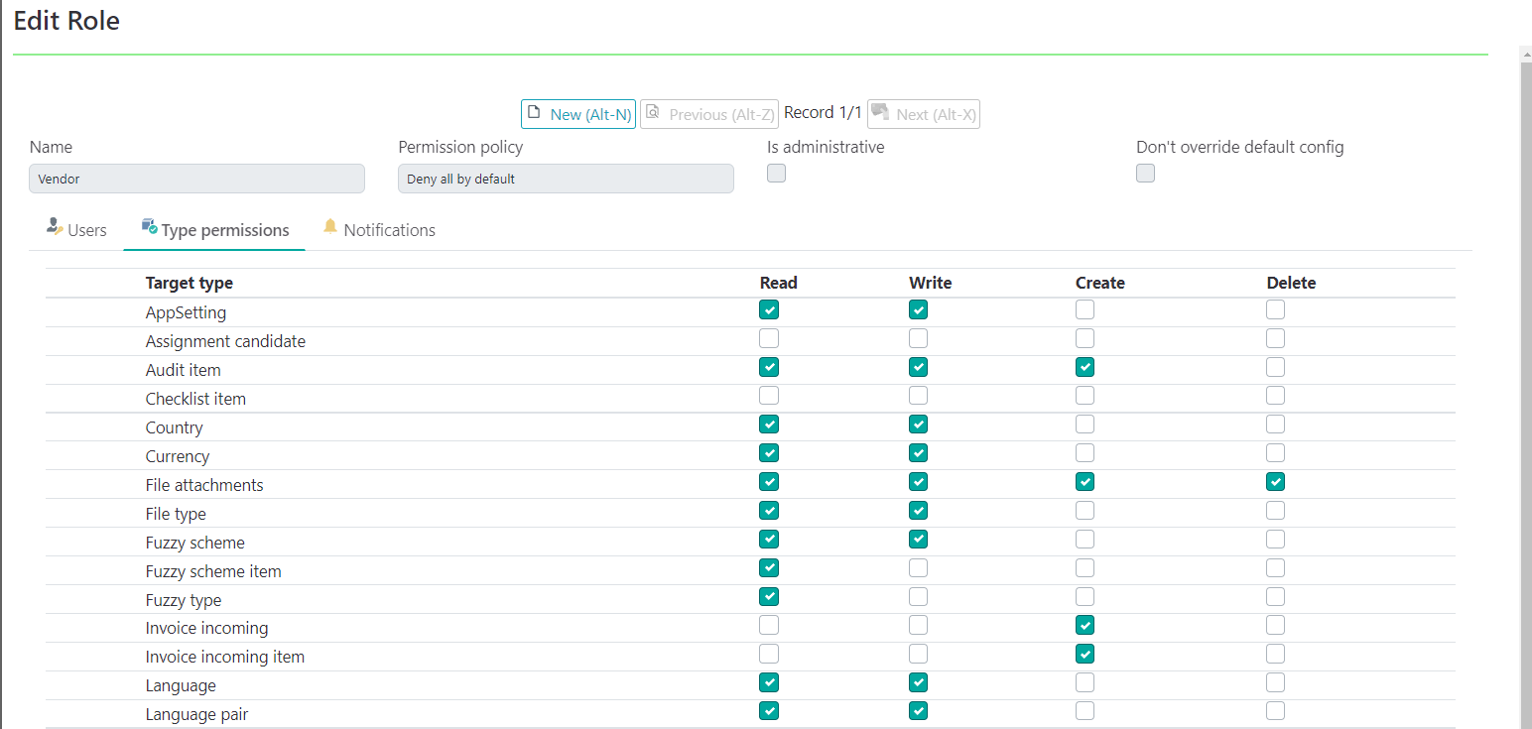Enable Create permission for Country
Screen dimensions: 1532x729
(1085, 425)
